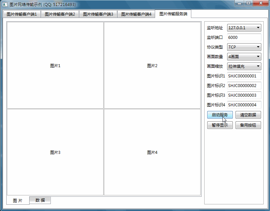Select the 图片4 display pane

[x=152, y=152]
